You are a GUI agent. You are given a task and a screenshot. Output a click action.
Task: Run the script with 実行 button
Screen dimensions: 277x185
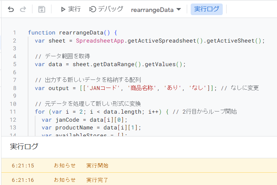71,9
